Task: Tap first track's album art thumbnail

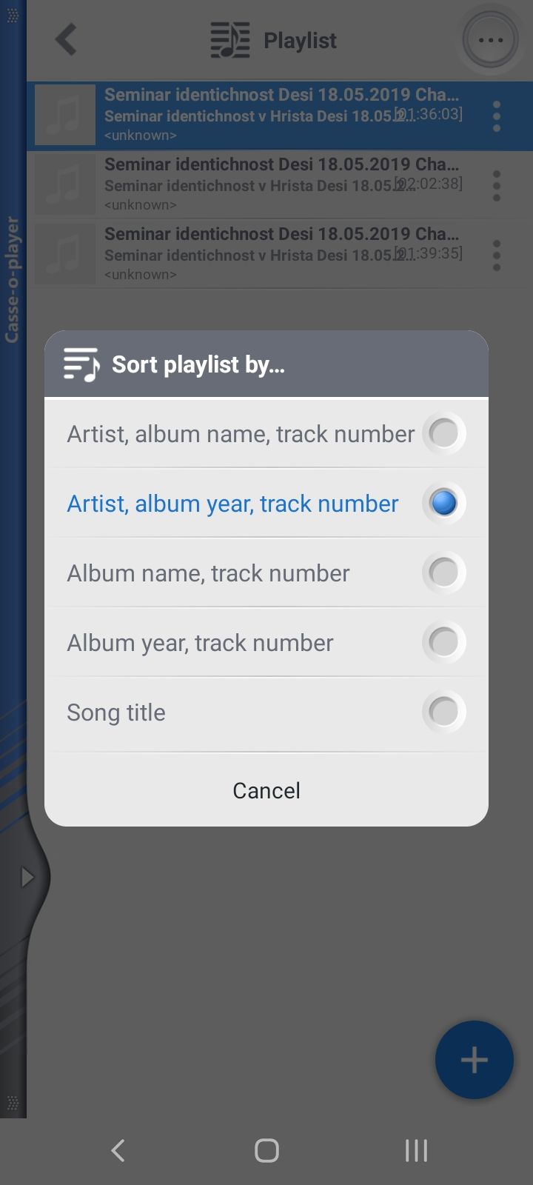Action: (65, 115)
